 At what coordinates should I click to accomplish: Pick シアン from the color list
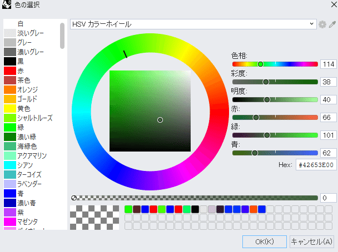point(31,165)
